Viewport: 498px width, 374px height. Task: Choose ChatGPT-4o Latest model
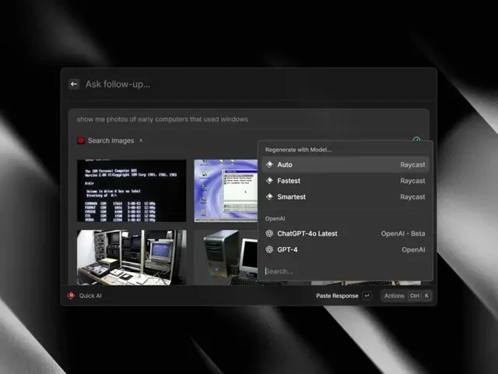tap(345, 234)
